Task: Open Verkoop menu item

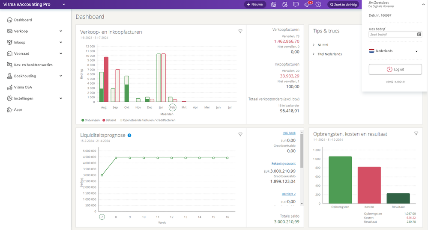Action: tap(21, 31)
